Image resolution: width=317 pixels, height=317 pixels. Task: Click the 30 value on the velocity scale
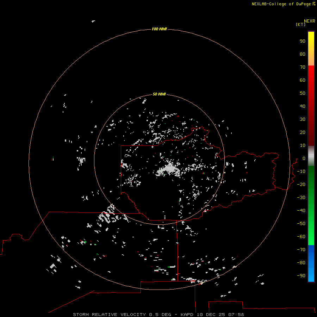point(303,119)
